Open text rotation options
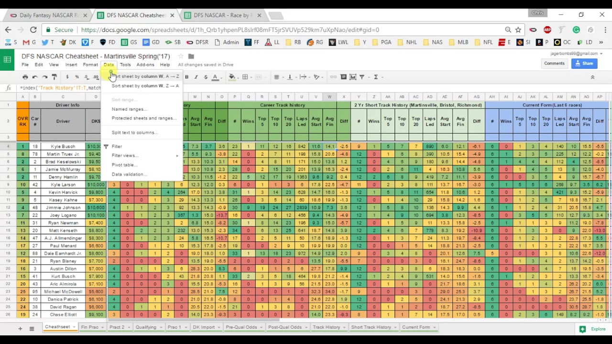This screenshot has width=612, height=344. (317, 77)
